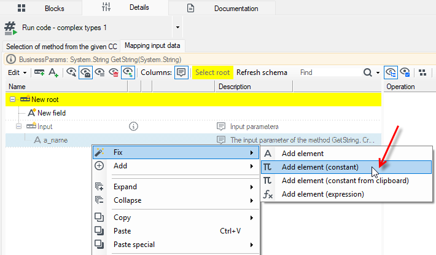This screenshot has width=436, height=255.
Task: Toggle the eye with lock view button
Action: click(85, 73)
